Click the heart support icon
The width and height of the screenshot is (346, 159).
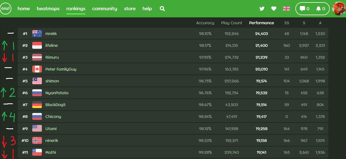tap(274, 9)
